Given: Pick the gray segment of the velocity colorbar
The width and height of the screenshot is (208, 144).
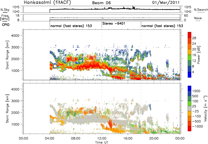Looking at the screenshot, I should [x=190, y=108].
